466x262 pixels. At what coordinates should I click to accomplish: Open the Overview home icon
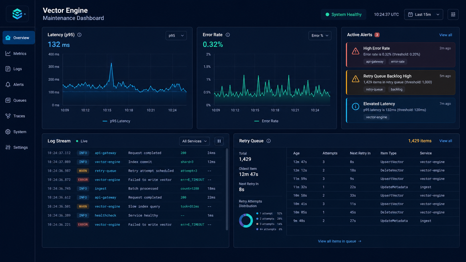tap(8, 38)
